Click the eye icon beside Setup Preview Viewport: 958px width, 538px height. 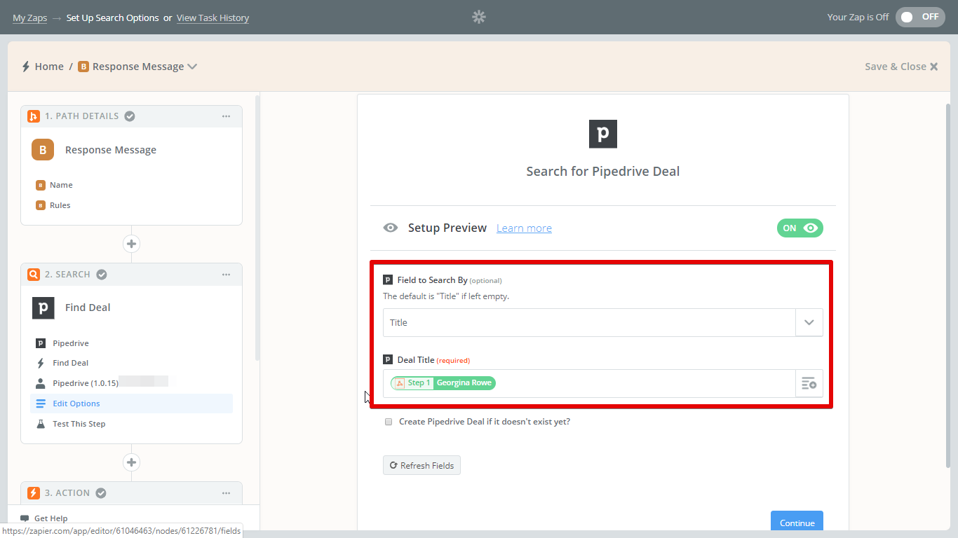pos(391,228)
